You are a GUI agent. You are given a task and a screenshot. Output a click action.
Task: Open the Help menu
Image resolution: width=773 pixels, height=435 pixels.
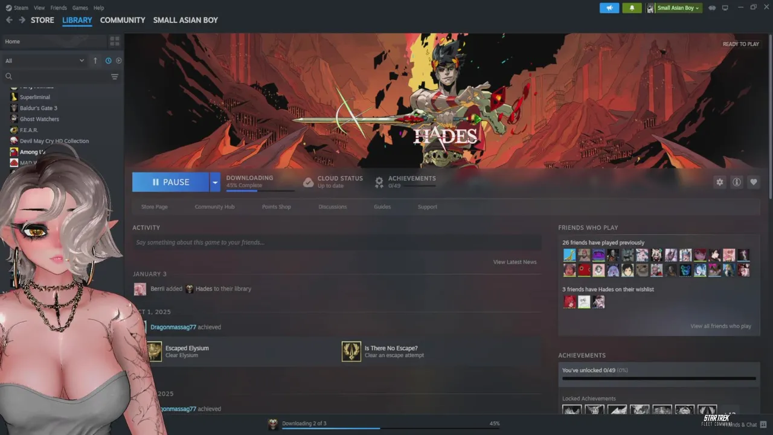[99, 8]
